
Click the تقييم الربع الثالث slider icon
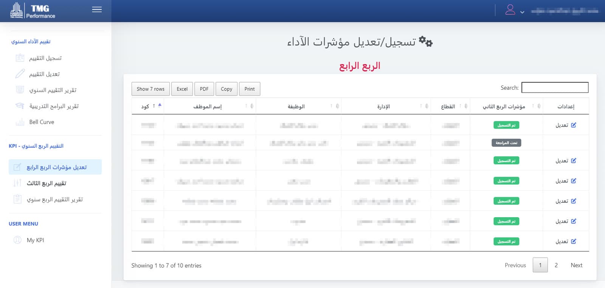(x=17, y=183)
